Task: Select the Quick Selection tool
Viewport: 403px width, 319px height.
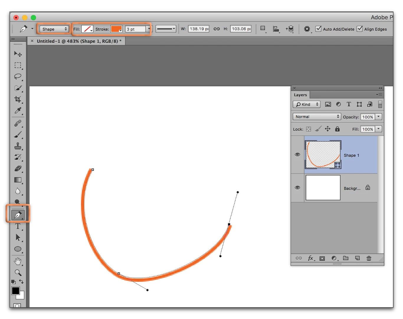Action: [x=18, y=88]
